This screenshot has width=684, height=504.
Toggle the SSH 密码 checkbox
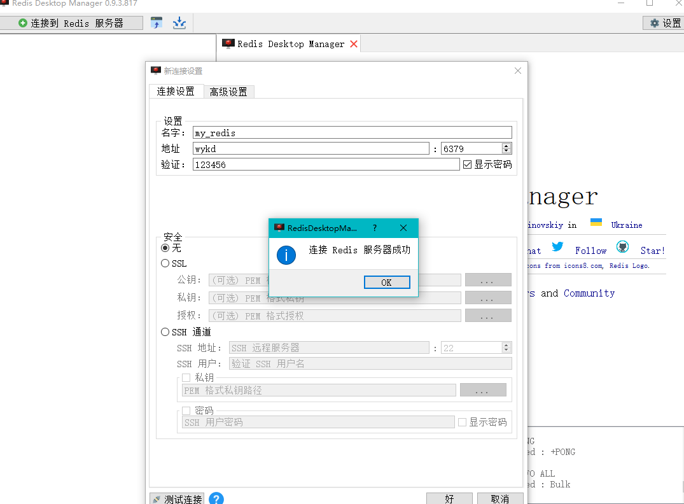click(186, 410)
